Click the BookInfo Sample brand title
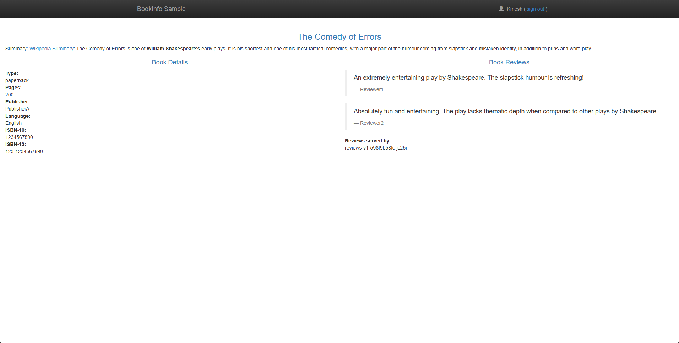 click(161, 9)
